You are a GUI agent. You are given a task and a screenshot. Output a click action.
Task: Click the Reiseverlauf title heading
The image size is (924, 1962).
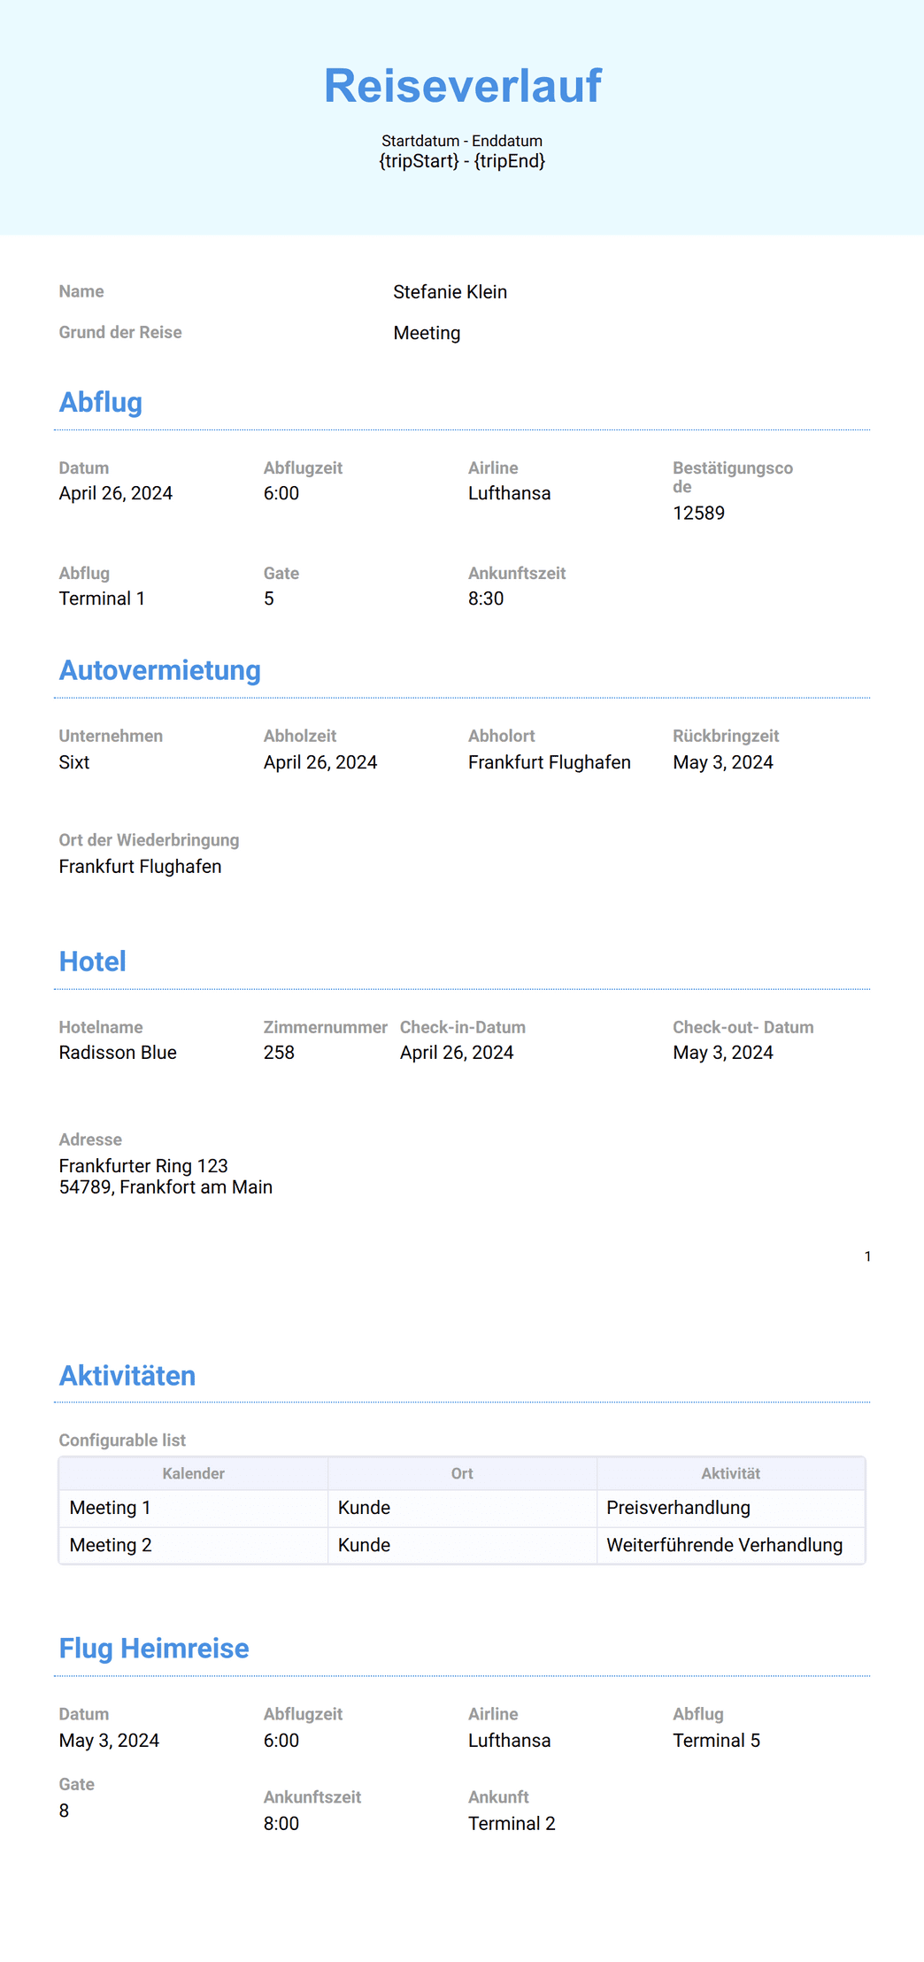[462, 86]
